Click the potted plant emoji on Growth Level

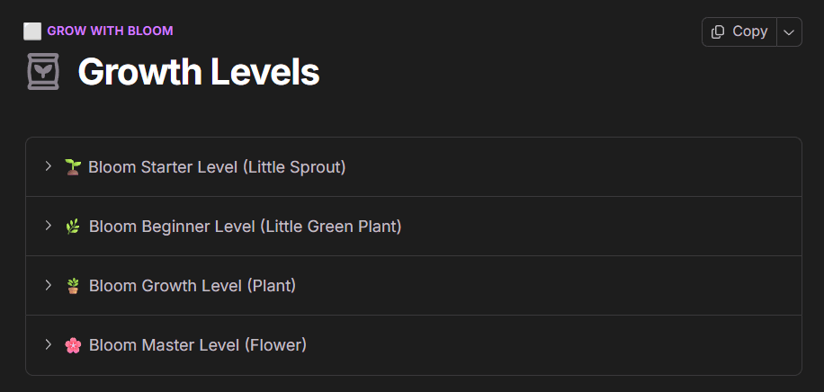(73, 286)
